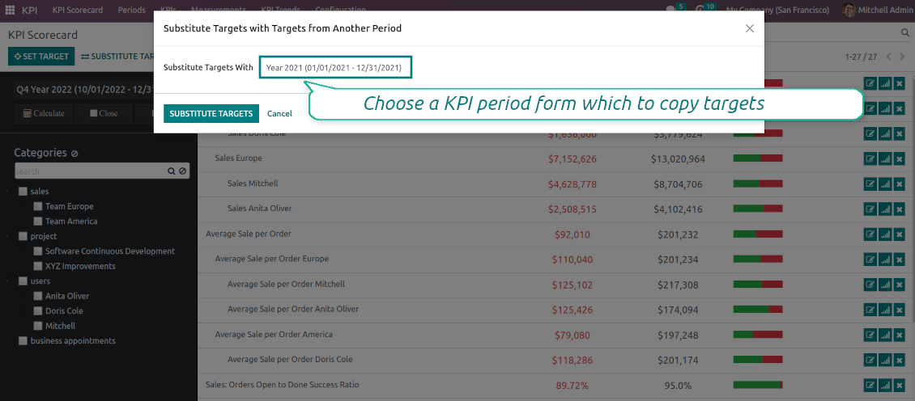Open the KPI Scorecard menu item
The image size is (915, 401).
(x=78, y=10)
